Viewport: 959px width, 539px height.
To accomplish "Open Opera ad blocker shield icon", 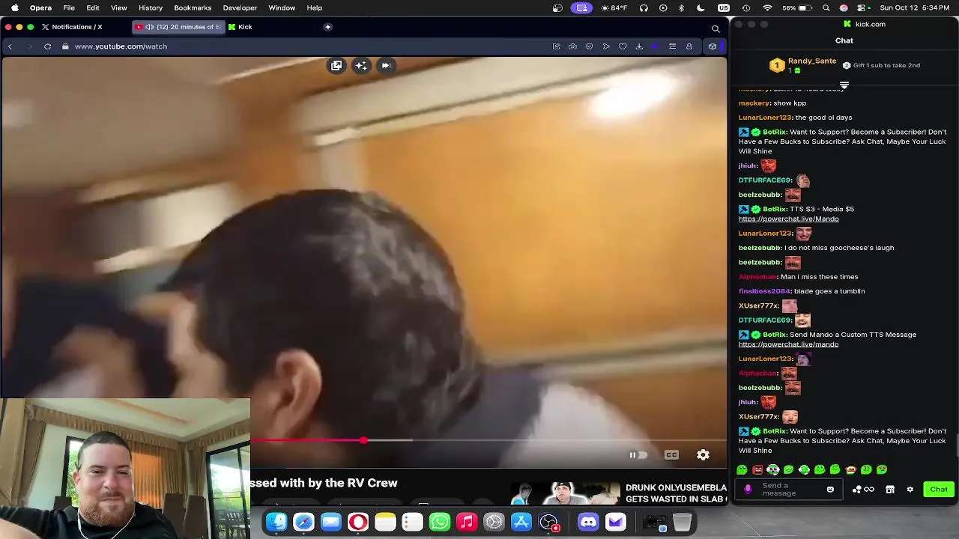I will click(589, 46).
